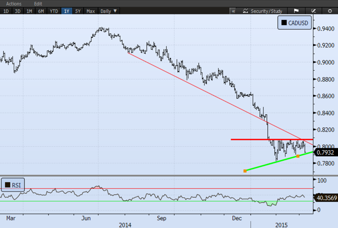Screen dimensions: 338x228
Task: Expand the Daily periodicity dropdown
Action: click(109, 11)
